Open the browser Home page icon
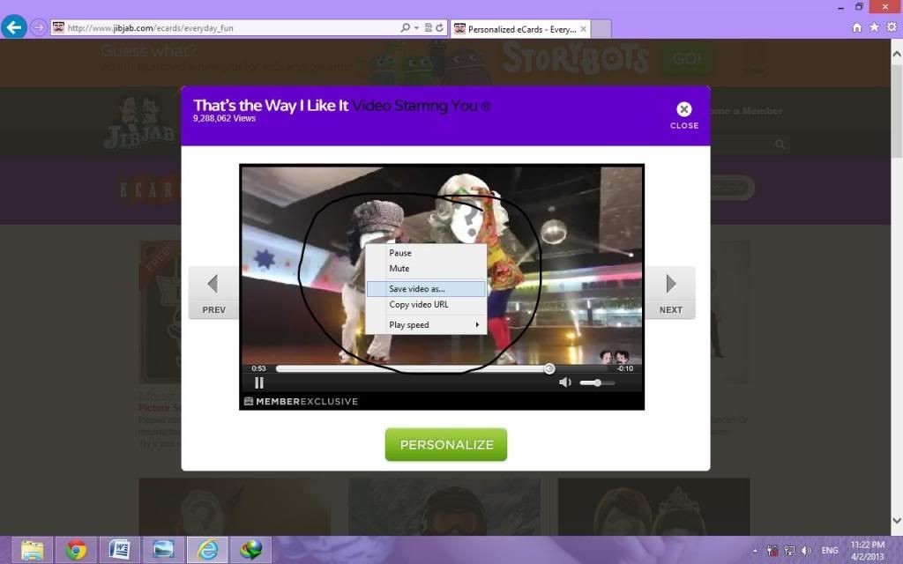903x564 pixels. tap(857, 27)
